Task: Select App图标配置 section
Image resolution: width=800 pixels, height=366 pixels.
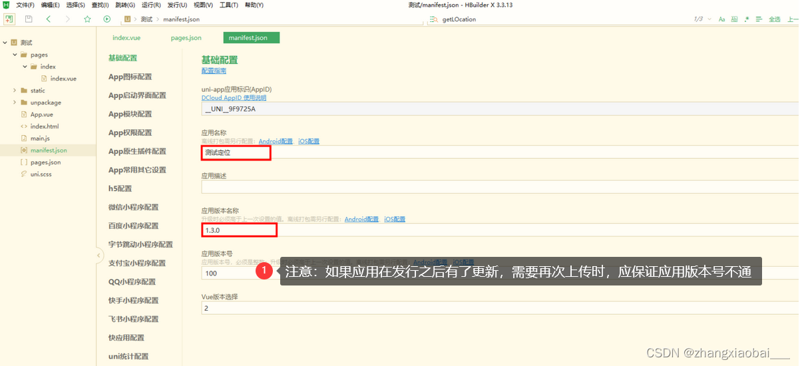Action: pos(130,77)
